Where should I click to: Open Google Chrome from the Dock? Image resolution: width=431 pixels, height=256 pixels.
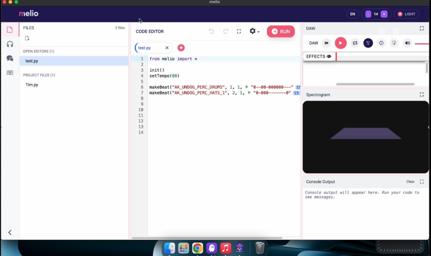tap(197, 248)
